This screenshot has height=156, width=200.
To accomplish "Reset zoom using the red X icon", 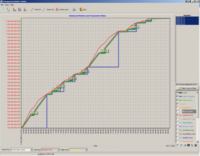I will [62, 9].
